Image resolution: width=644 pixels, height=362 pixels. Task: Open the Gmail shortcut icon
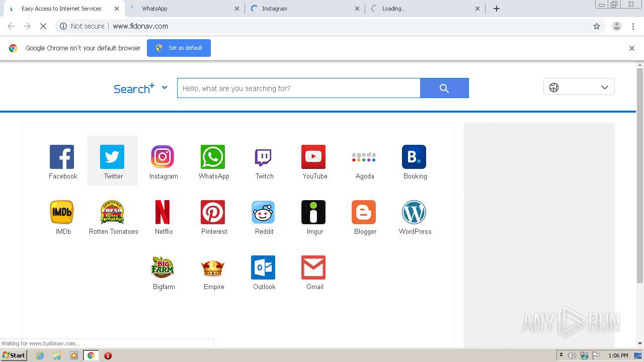tap(313, 267)
